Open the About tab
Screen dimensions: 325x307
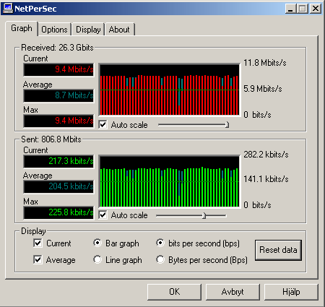(119, 30)
